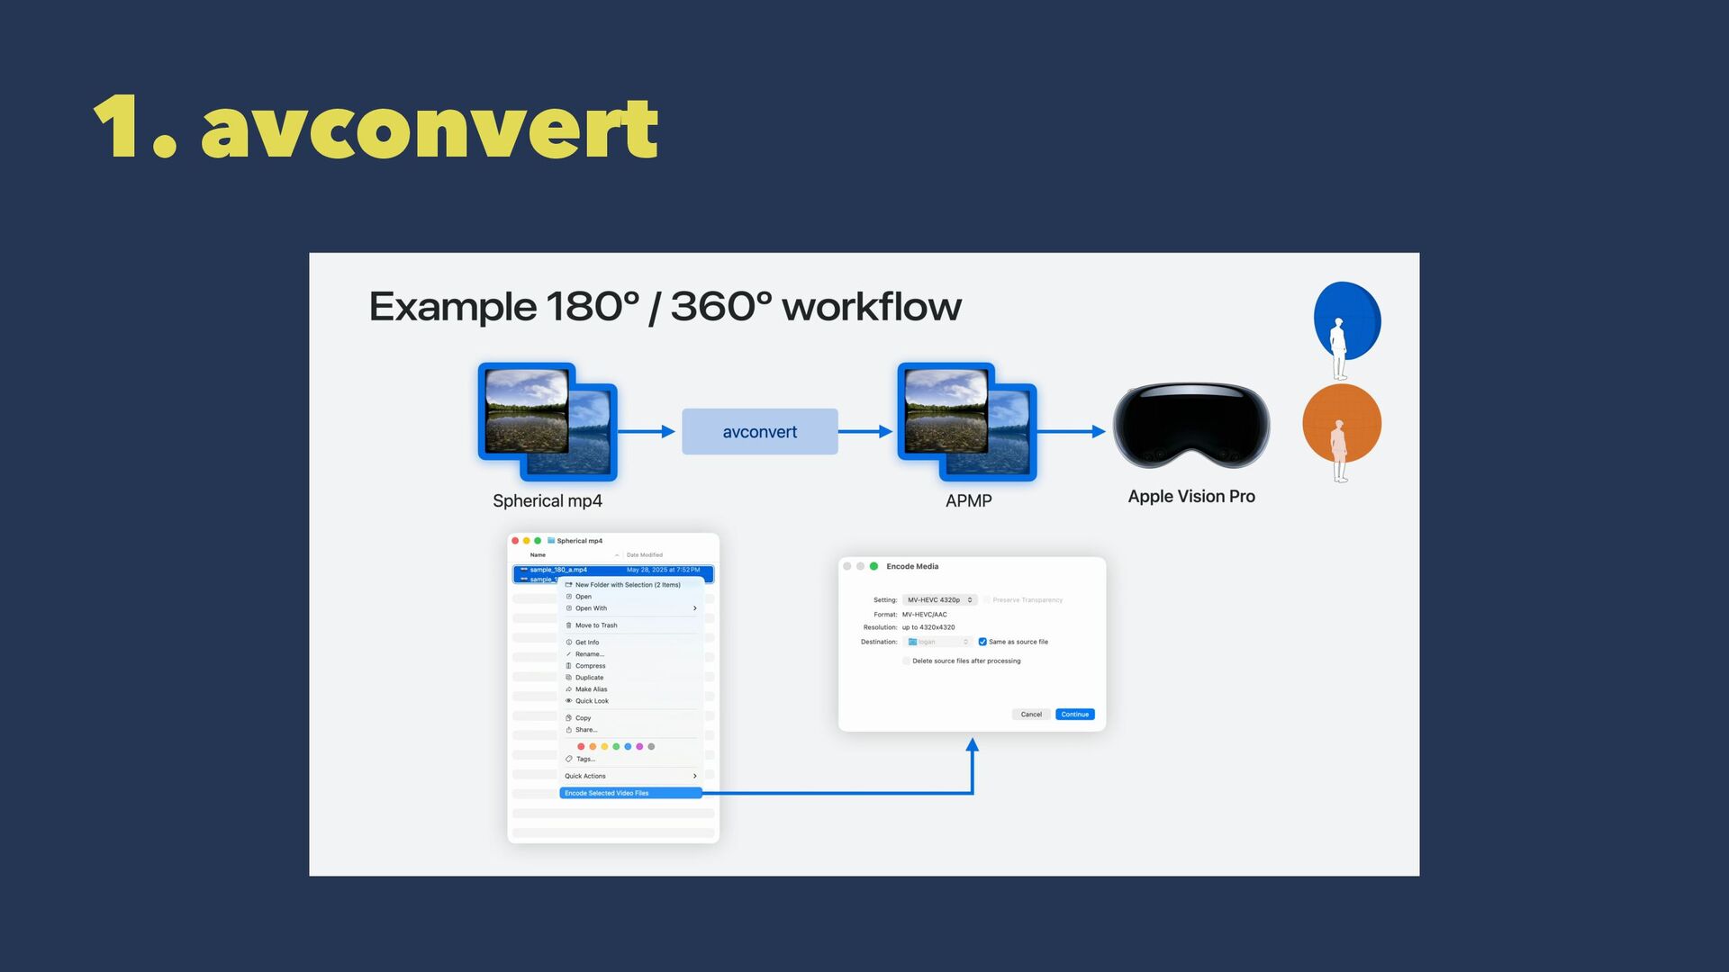Image resolution: width=1729 pixels, height=972 pixels.
Task: Click the copy icon beside Copy
Action: 568,718
